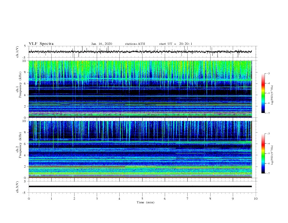Click the ch.3 flat black voltage trace
The width and height of the screenshot is (288, 223).
140,187
